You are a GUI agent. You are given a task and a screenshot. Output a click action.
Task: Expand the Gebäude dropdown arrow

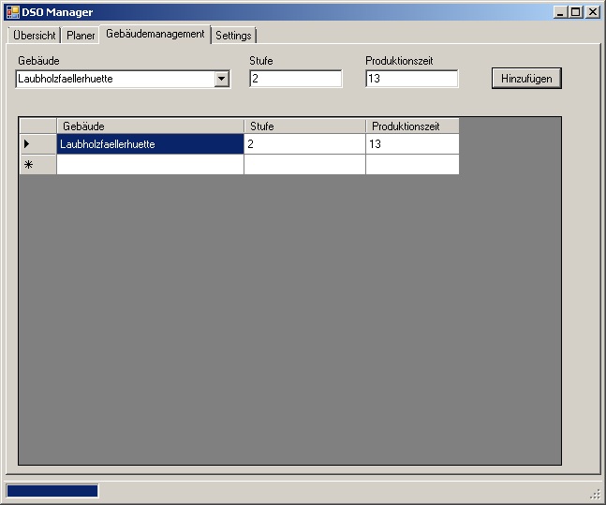click(x=222, y=80)
